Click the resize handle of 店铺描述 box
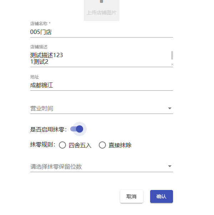This screenshot has height=215, width=214. click(172, 65)
